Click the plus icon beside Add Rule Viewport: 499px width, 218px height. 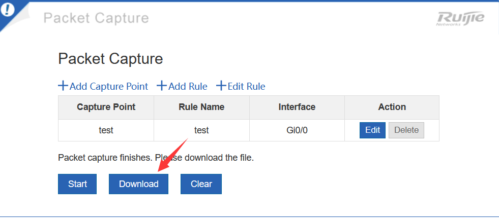(x=162, y=86)
